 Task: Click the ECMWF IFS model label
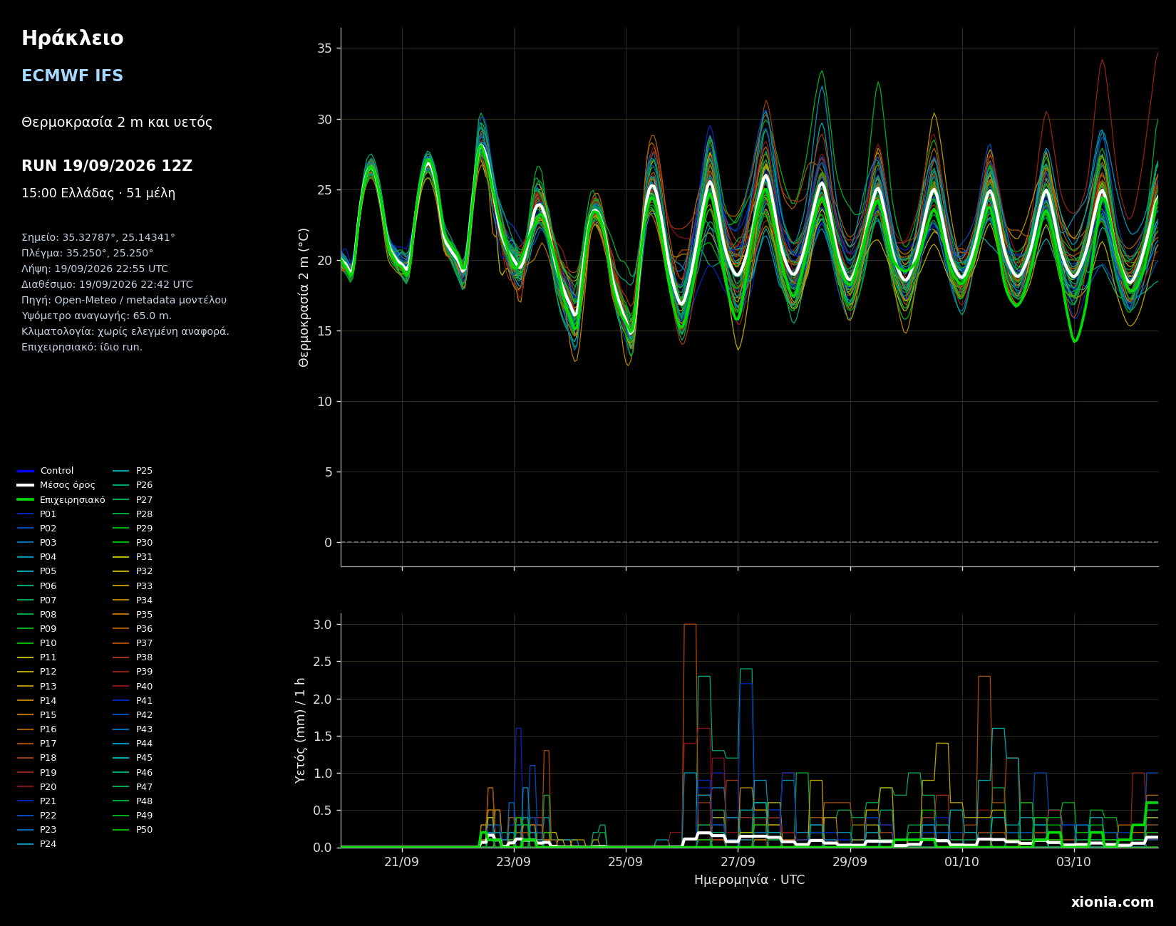coord(73,76)
